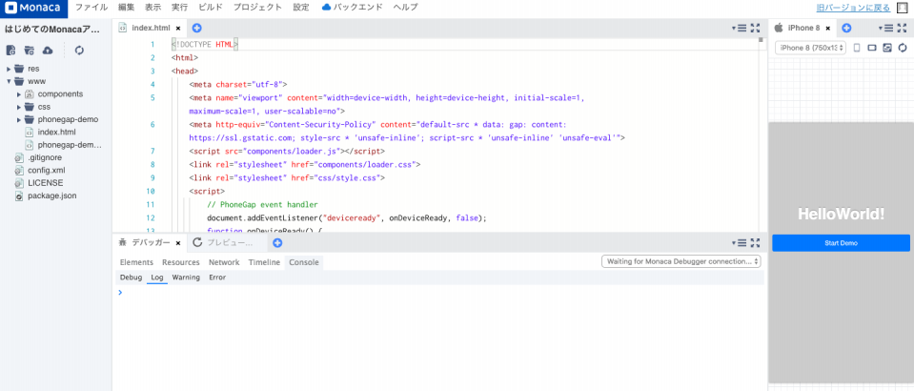Image resolution: width=914 pixels, height=391 pixels.
Task: Close the iPhone 8 preview tab
Action: pyautogui.click(x=827, y=28)
